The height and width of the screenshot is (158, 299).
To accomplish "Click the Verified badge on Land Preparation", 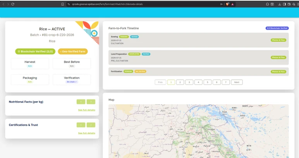I will tap(146, 54).
